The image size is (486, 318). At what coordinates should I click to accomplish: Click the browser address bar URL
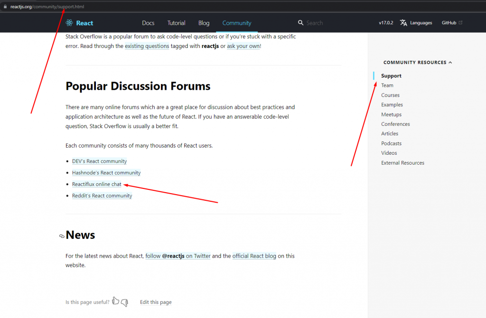pyautogui.click(x=47, y=7)
